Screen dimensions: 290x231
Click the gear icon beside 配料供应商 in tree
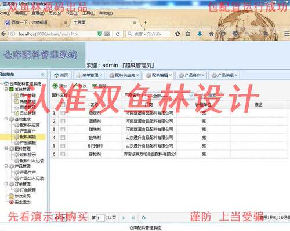point(17,125)
